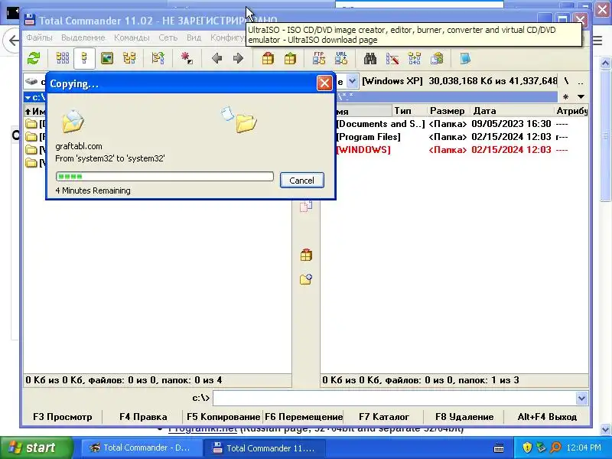Screen dimensions: 612x459
Task: Click the F5 Копирование button
Action: [223, 417]
